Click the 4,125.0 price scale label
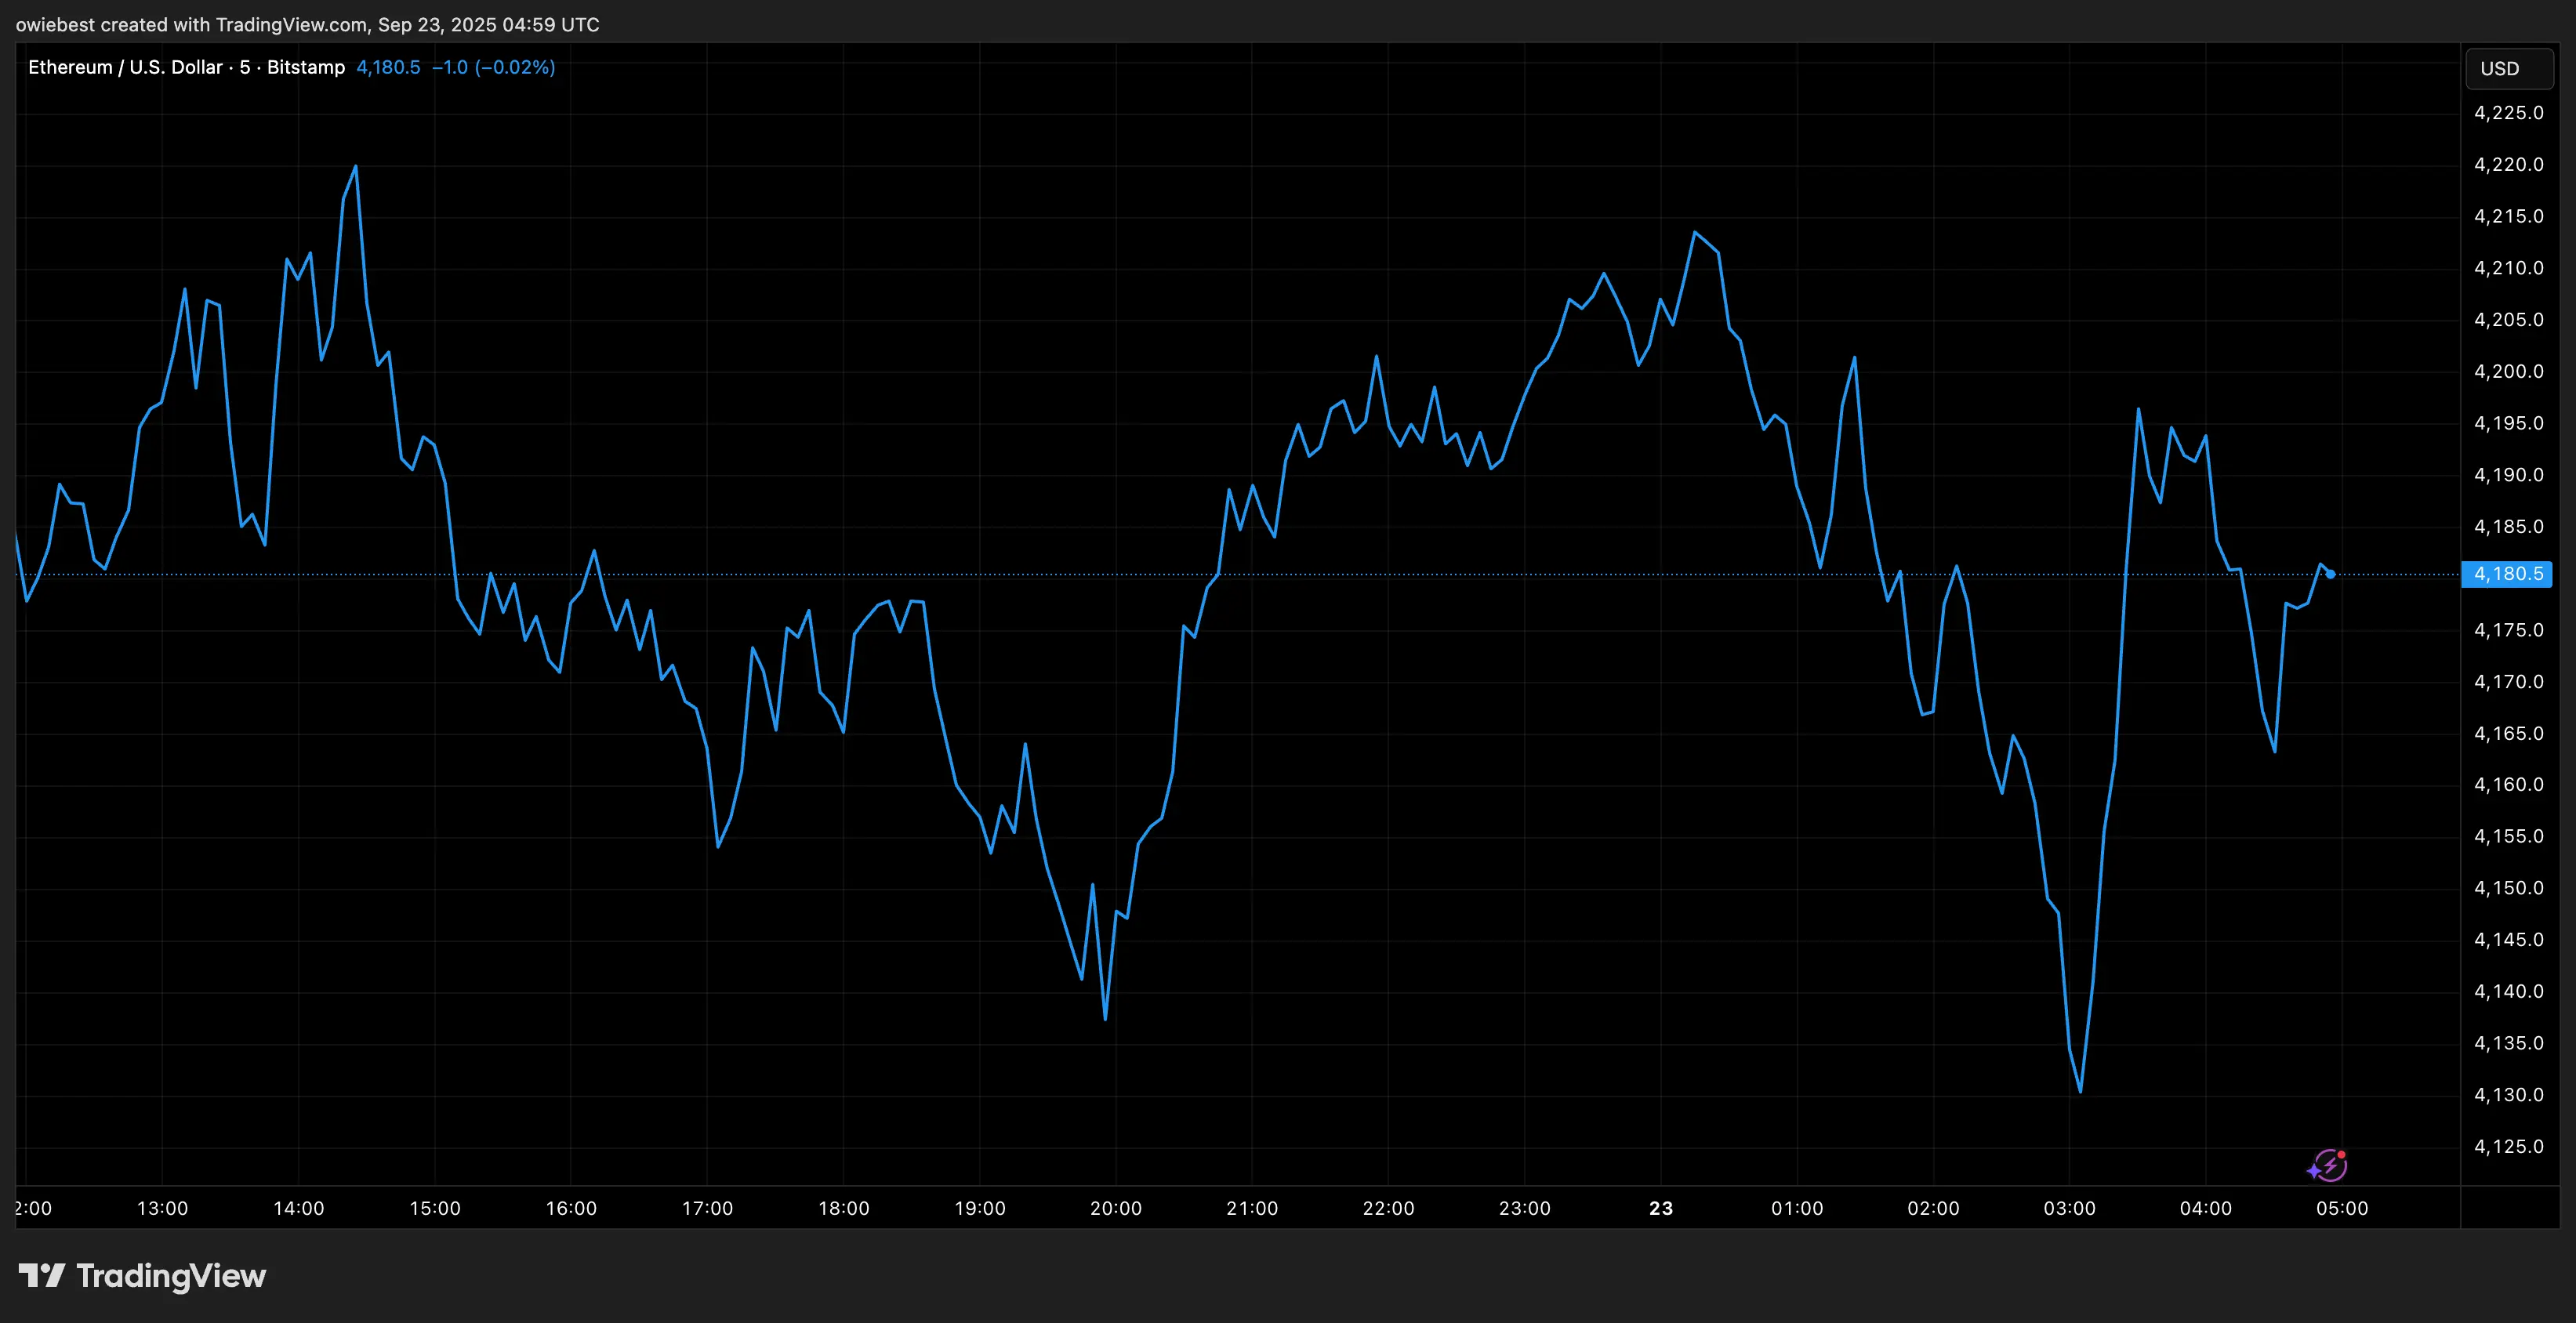Screen dimensions: 2576x1323 (x=2508, y=1146)
